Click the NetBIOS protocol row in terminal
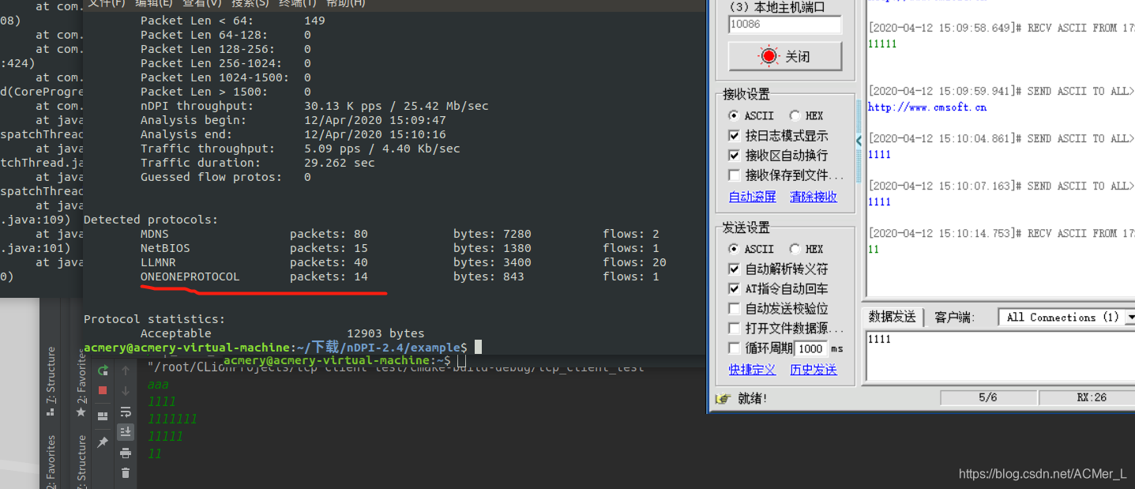The height and width of the screenshot is (489, 1135). [400, 248]
